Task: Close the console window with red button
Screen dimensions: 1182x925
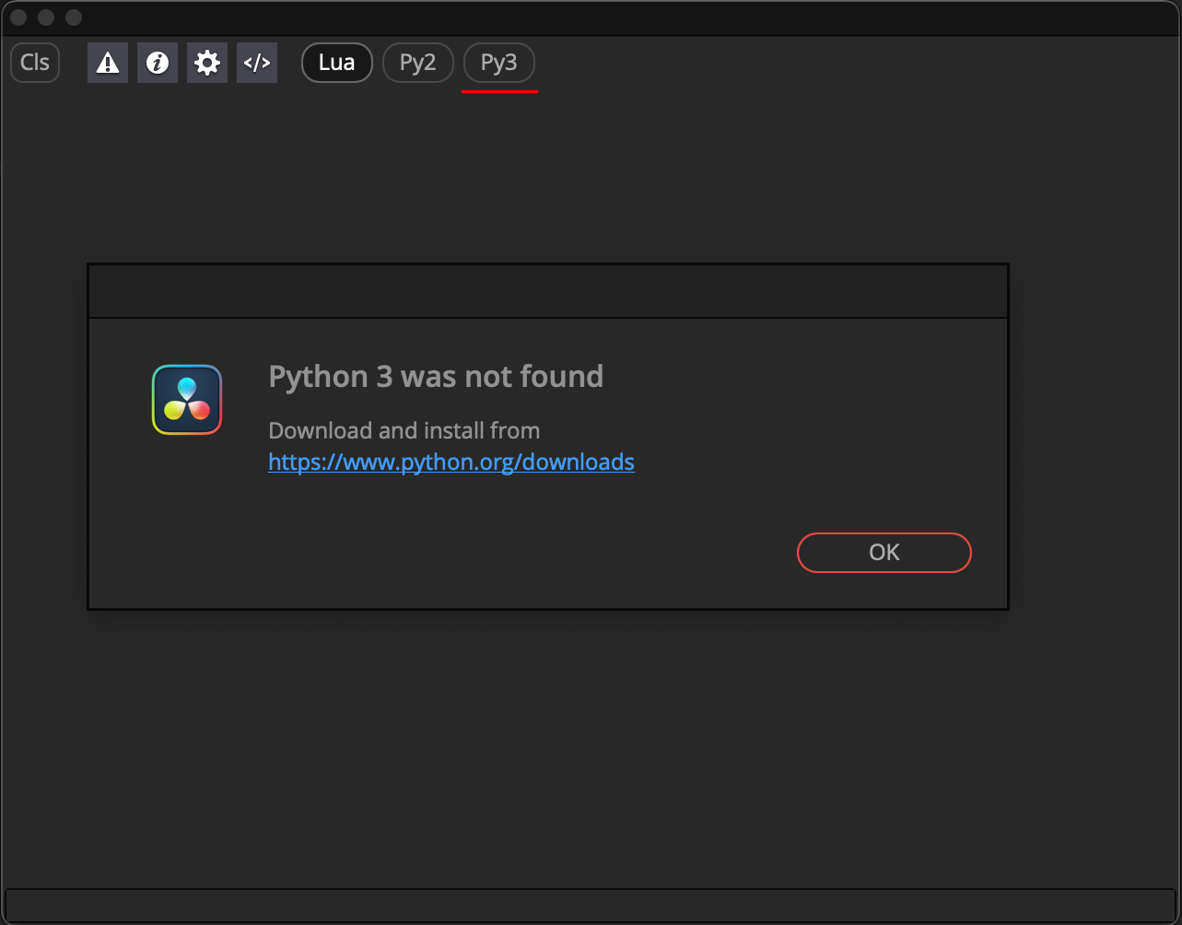Action: tap(18, 18)
